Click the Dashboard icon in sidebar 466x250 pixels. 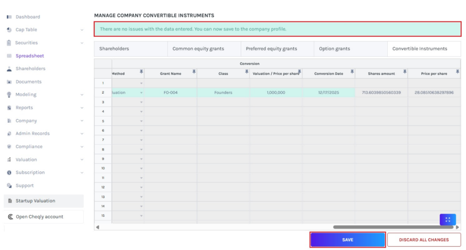point(9,17)
